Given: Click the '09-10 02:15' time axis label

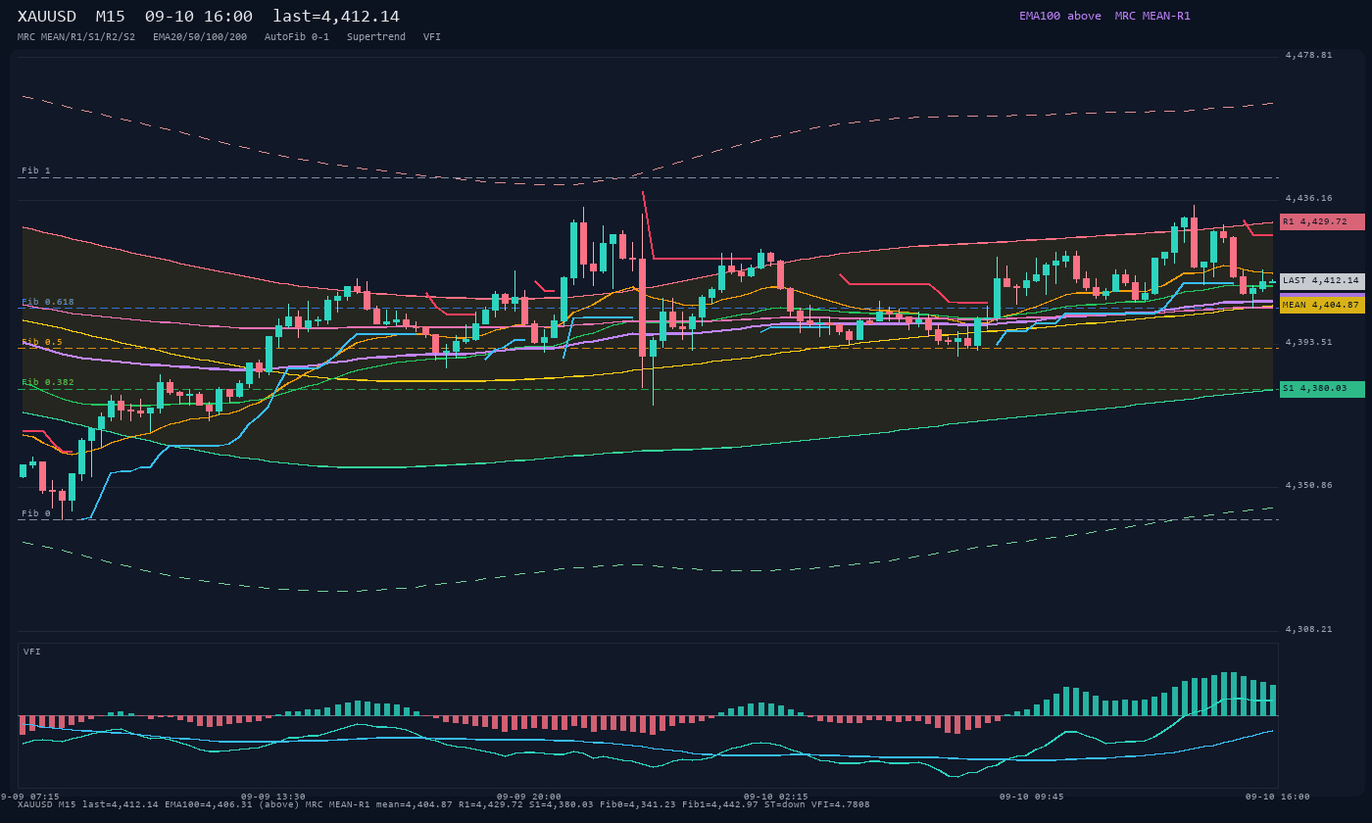Looking at the screenshot, I should [x=776, y=797].
